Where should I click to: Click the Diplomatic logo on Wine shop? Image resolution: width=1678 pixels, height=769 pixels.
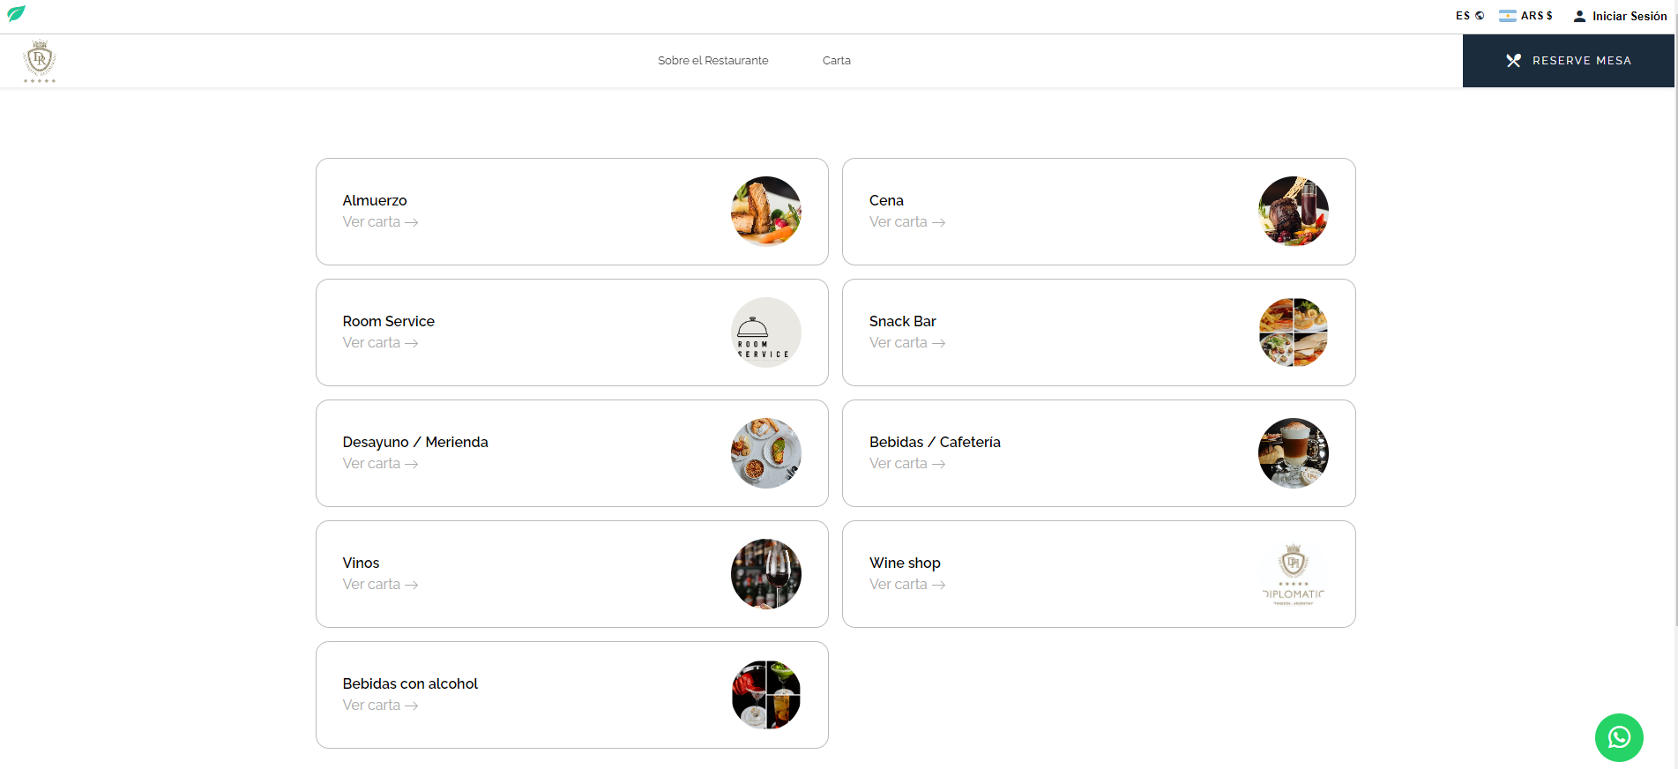(1293, 574)
